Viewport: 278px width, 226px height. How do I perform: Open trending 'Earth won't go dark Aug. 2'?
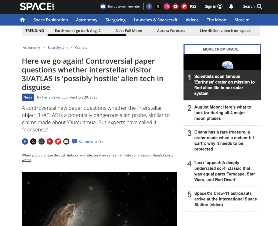[x=78, y=31]
